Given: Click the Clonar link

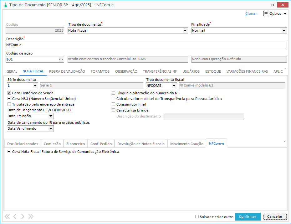Looking at the screenshot, I should [x=251, y=13].
